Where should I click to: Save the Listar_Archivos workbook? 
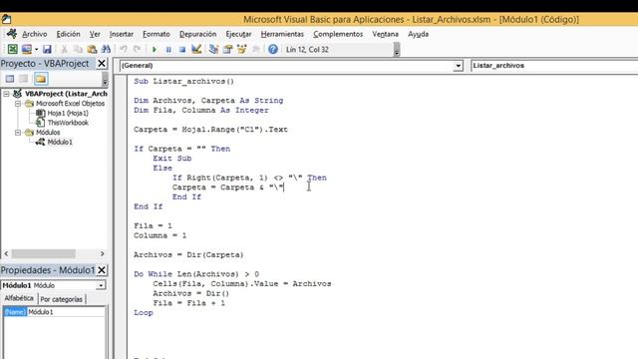(47, 49)
